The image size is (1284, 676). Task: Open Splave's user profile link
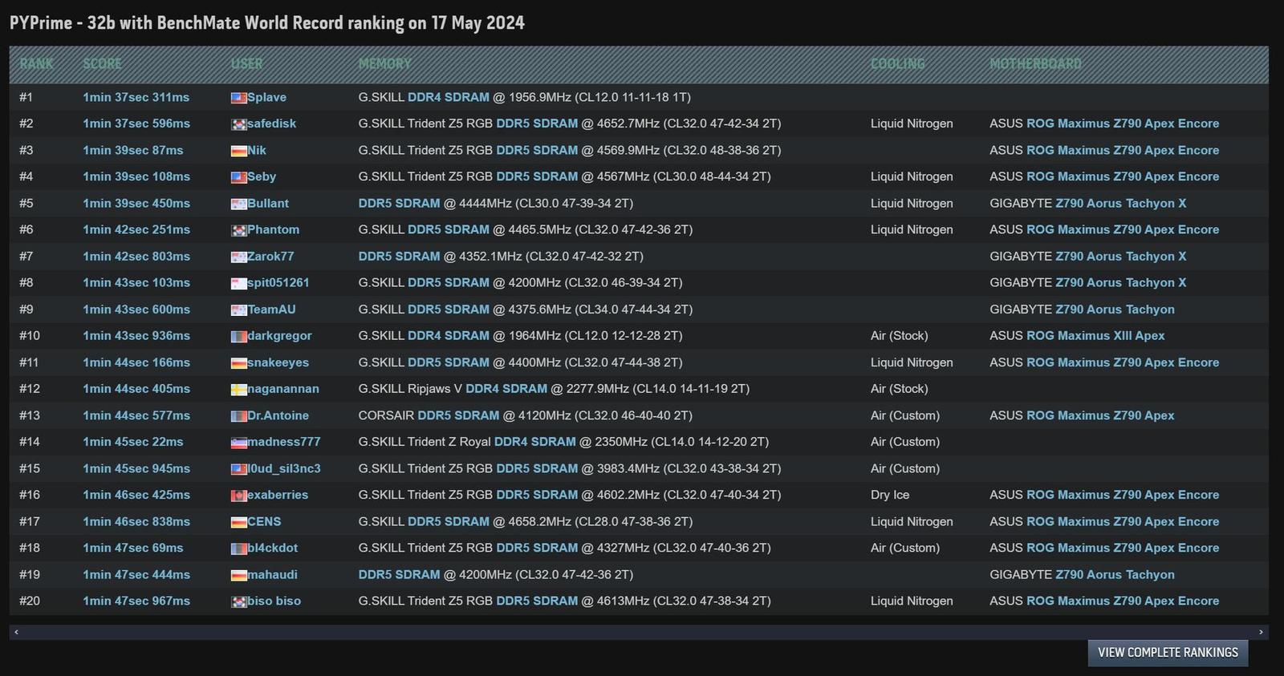pyautogui.click(x=266, y=97)
